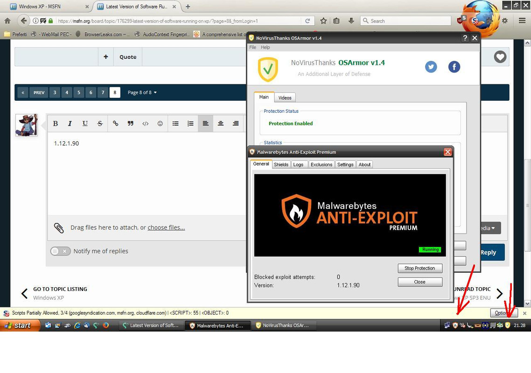Go to page 3 in pagination
This screenshot has height=373, width=531.
55,92
